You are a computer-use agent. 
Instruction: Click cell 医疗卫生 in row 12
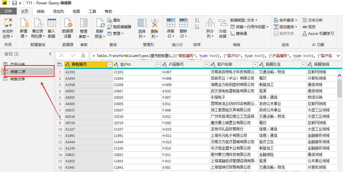[x=282, y=142]
